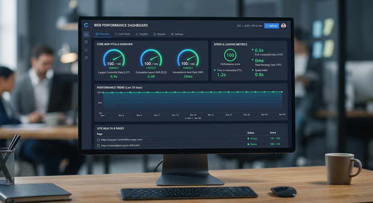
Task: Click the SITE HEALTH & PAGES heading
Action: [x=110, y=128]
